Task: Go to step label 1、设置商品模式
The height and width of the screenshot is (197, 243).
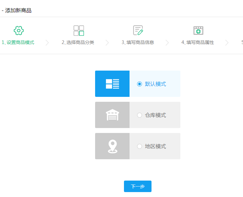Action: point(18,43)
